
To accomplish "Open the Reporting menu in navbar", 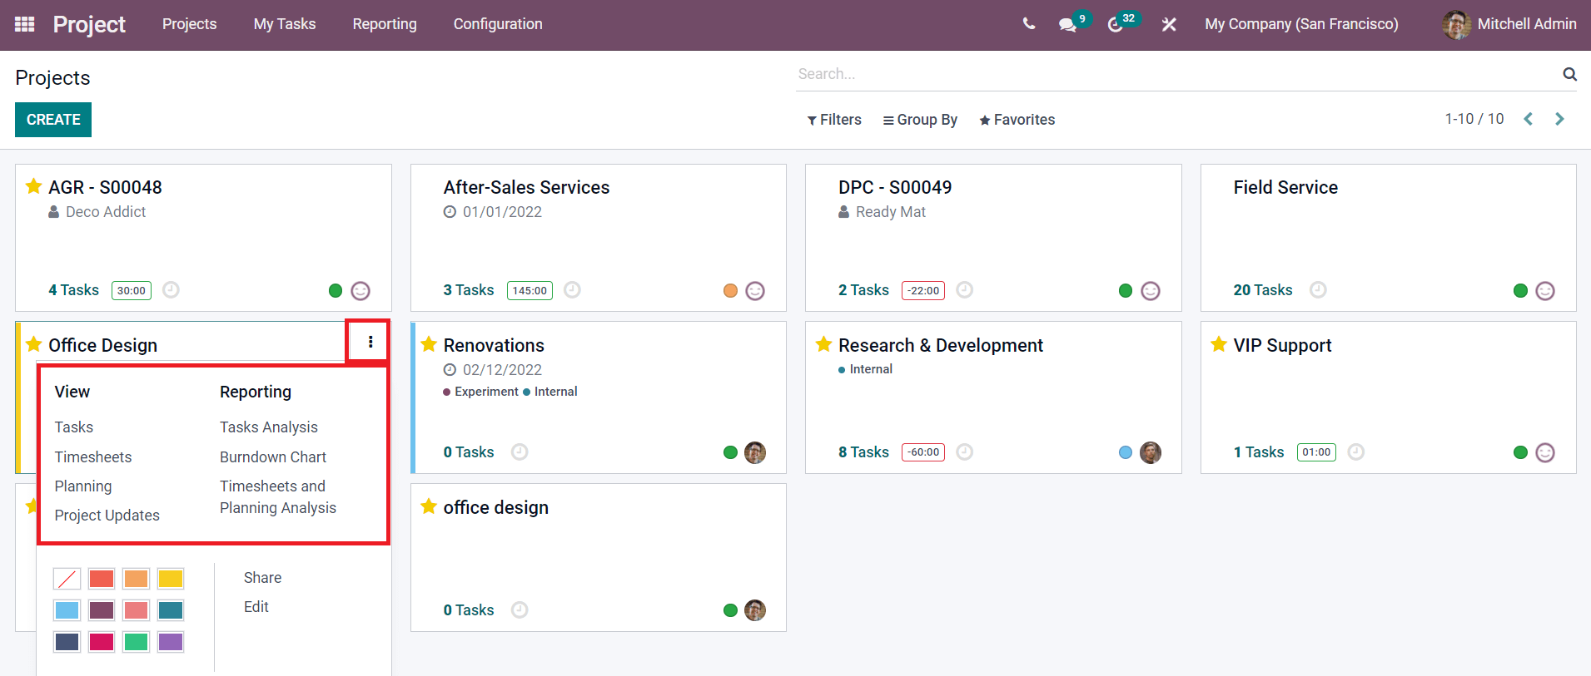I will [x=385, y=24].
